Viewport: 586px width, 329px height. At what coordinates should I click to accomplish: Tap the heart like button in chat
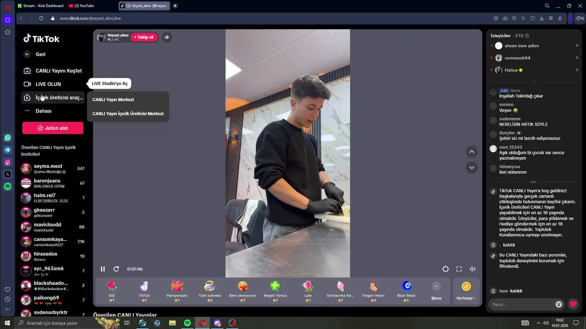click(573, 304)
